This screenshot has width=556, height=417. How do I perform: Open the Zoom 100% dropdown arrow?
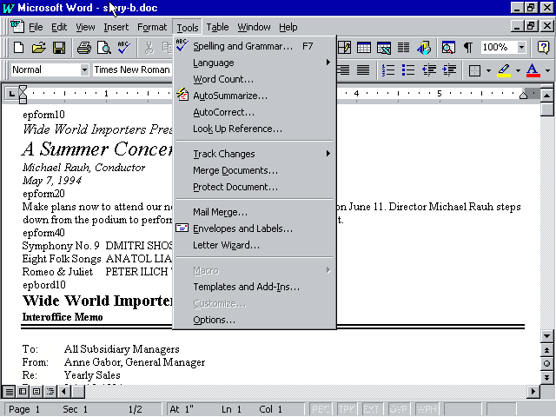click(521, 47)
